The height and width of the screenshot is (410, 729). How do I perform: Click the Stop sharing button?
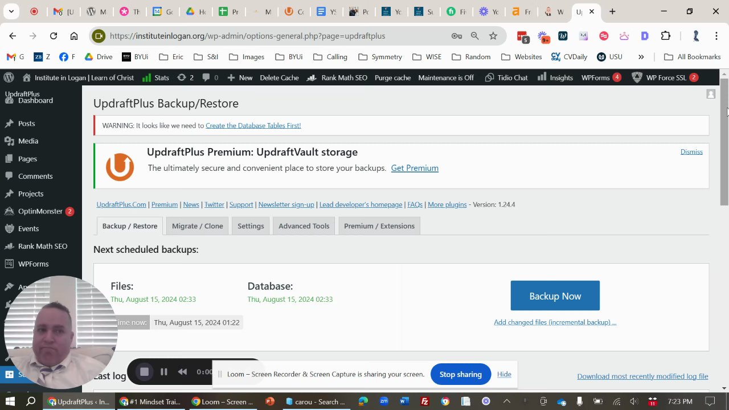tap(461, 374)
